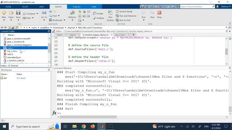
Task: Click the fx function browser icon
Action: 54,113
